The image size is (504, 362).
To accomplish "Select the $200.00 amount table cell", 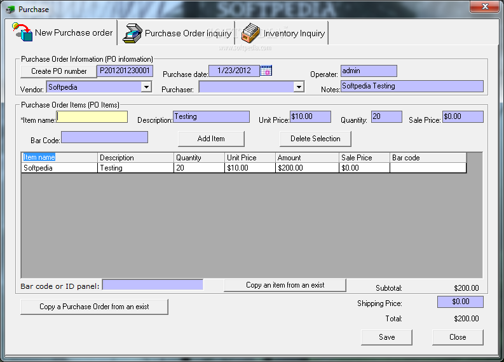I will point(307,168).
